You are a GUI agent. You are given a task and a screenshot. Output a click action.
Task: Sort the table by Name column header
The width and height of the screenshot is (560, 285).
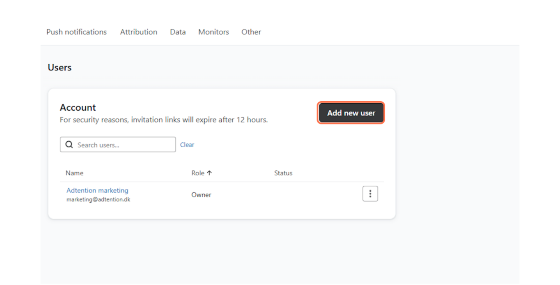[x=74, y=173]
